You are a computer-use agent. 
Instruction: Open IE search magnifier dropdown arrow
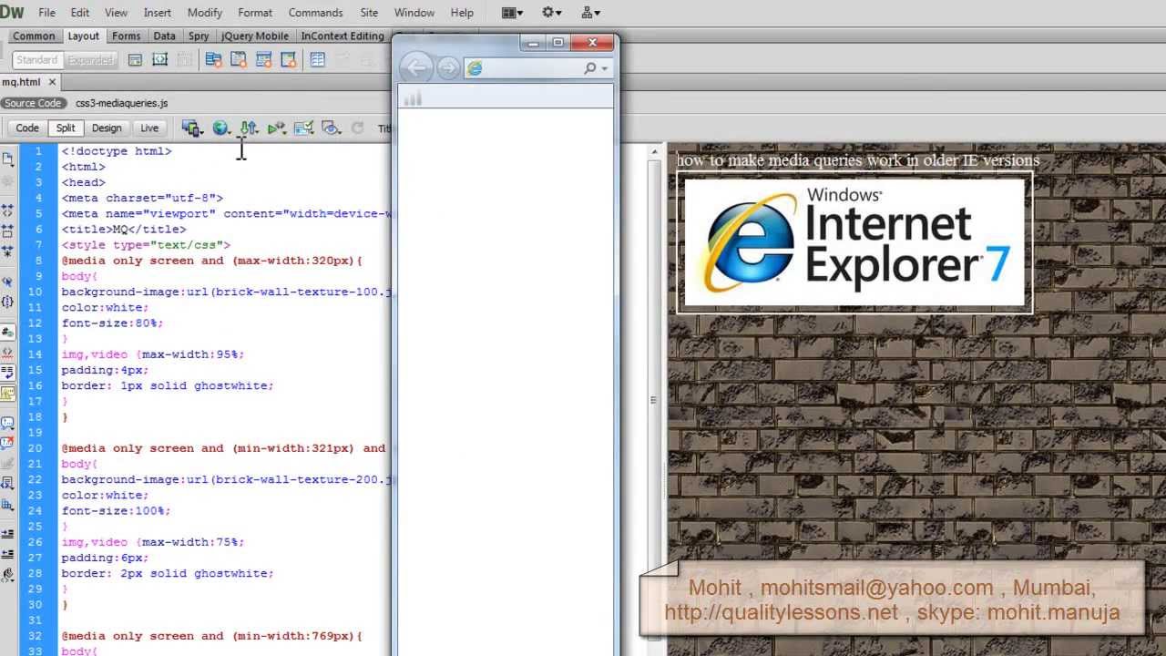[x=605, y=68]
